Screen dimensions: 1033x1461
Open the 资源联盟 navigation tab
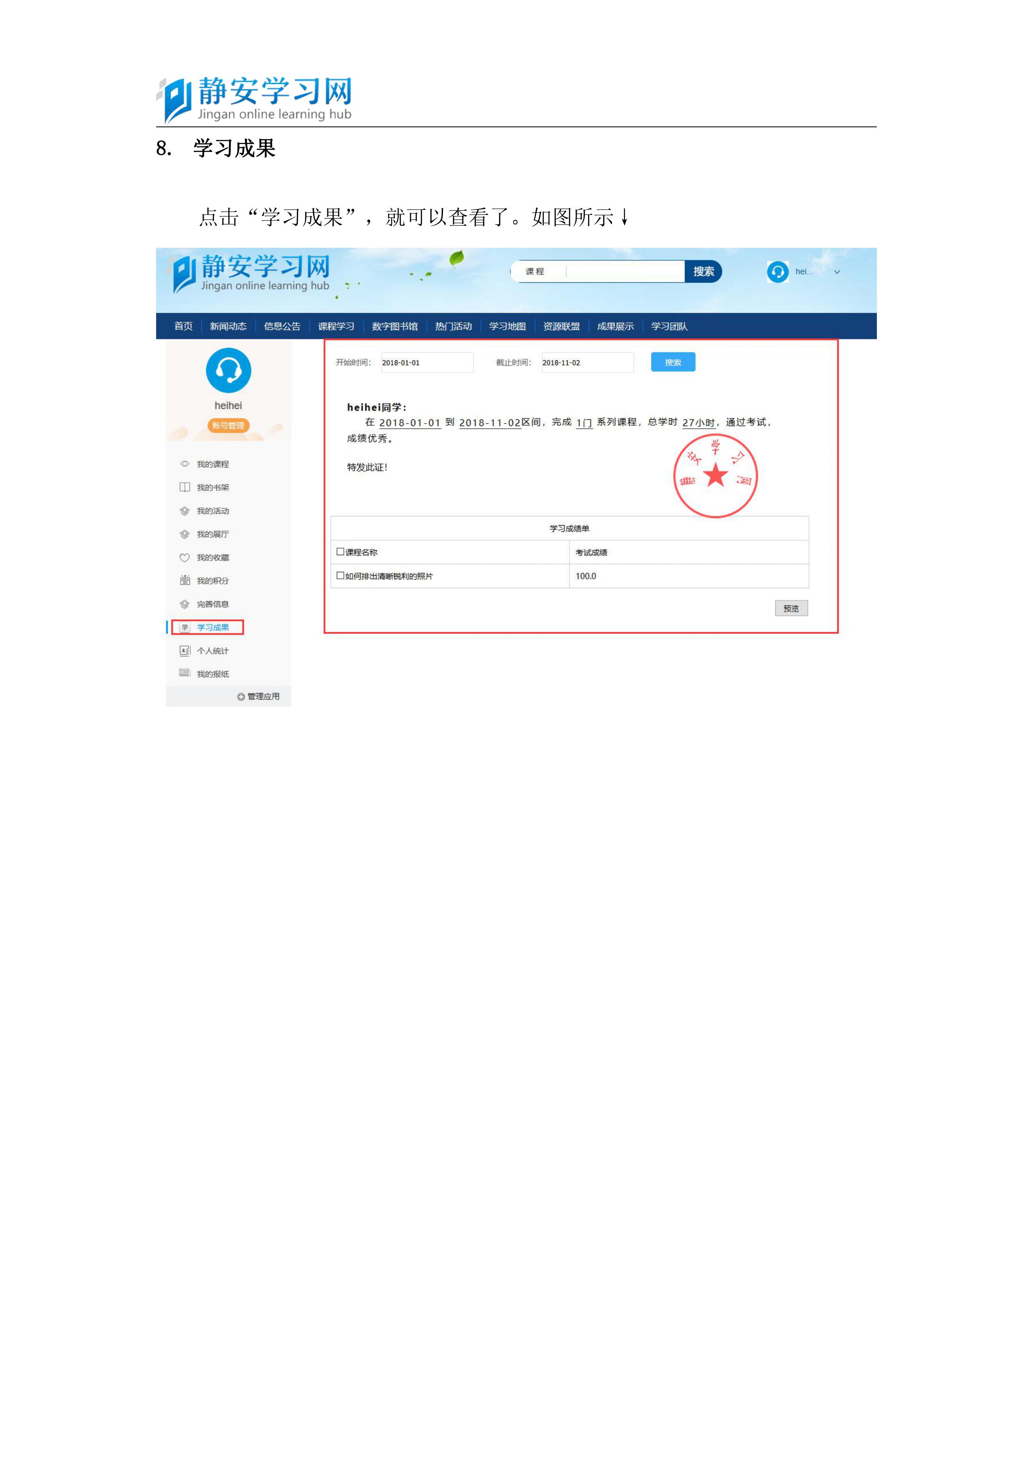tap(562, 327)
